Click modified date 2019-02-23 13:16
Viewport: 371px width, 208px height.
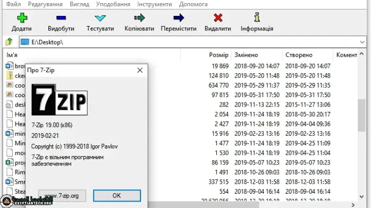257,133
